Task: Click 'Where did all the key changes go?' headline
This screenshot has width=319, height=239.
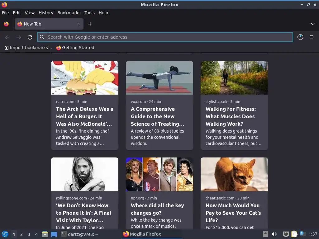Action: coord(157,209)
